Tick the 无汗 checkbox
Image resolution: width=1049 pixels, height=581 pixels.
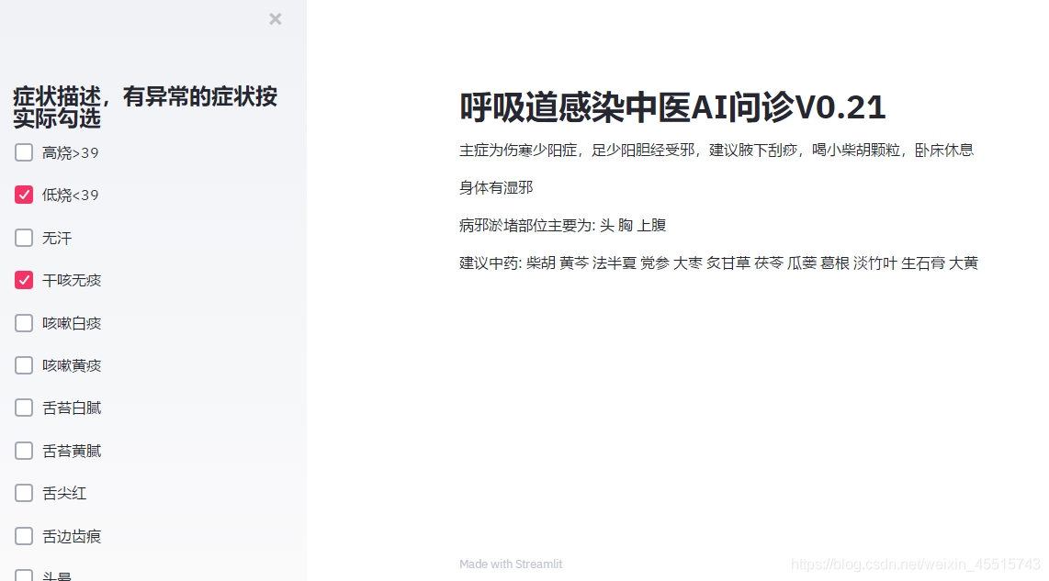(24, 238)
